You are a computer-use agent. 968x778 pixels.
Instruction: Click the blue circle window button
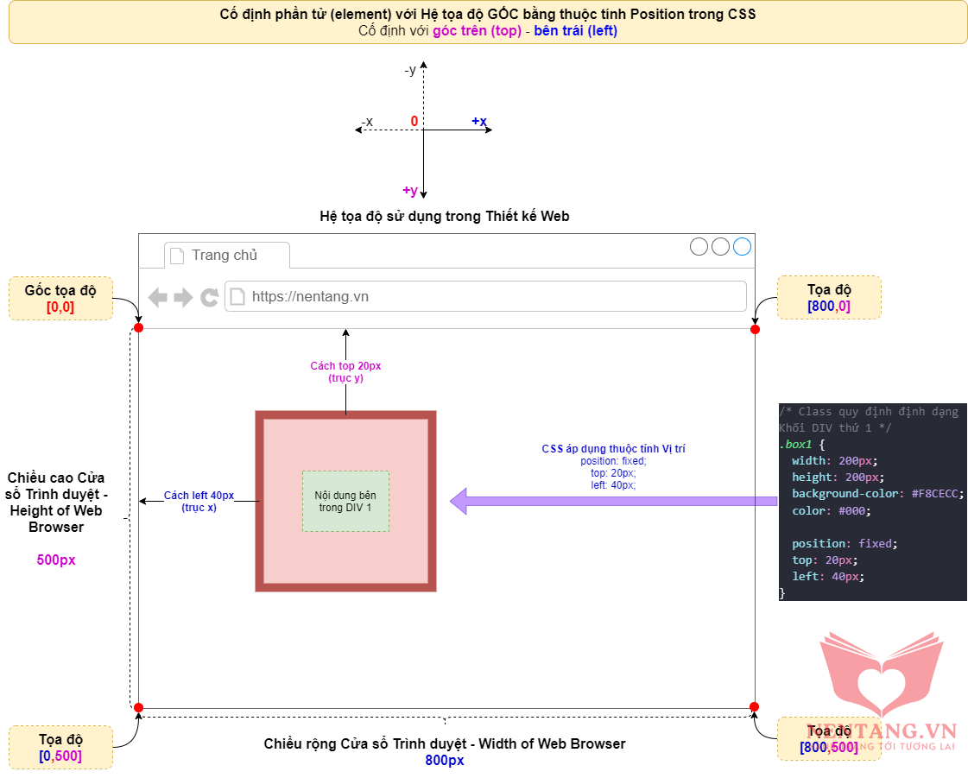point(742,247)
